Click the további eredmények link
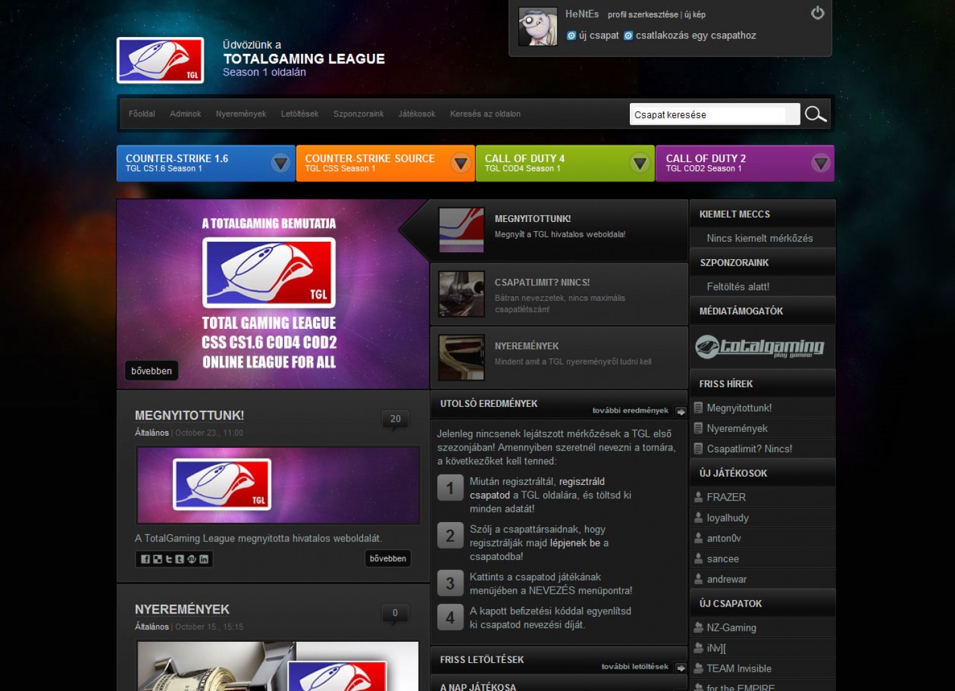955x691 pixels. coord(630,411)
